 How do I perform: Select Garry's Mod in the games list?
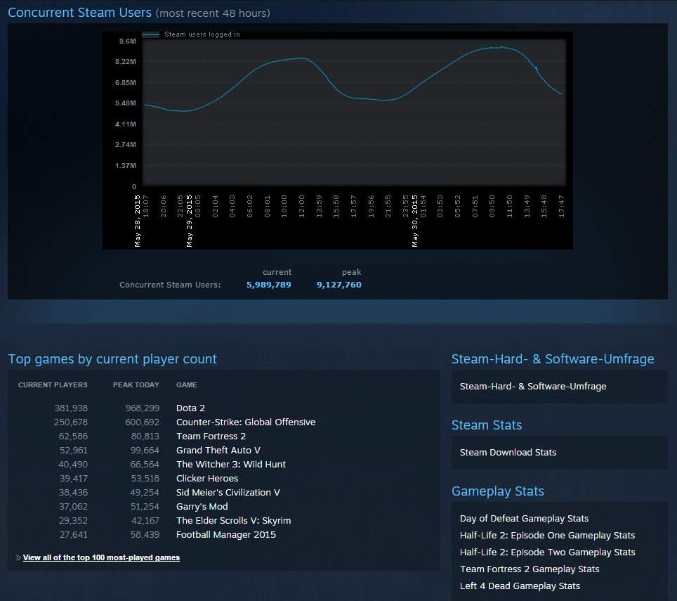pos(202,506)
